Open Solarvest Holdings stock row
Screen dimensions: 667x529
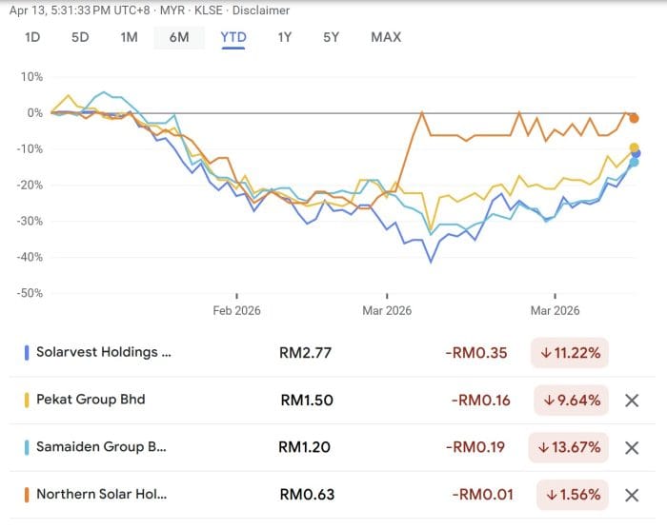pos(104,352)
